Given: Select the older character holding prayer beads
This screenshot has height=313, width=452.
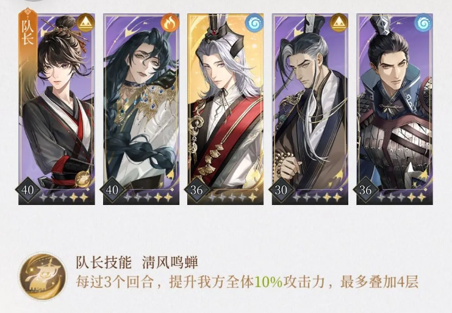Looking at the screenshot, I should point(310,109).
